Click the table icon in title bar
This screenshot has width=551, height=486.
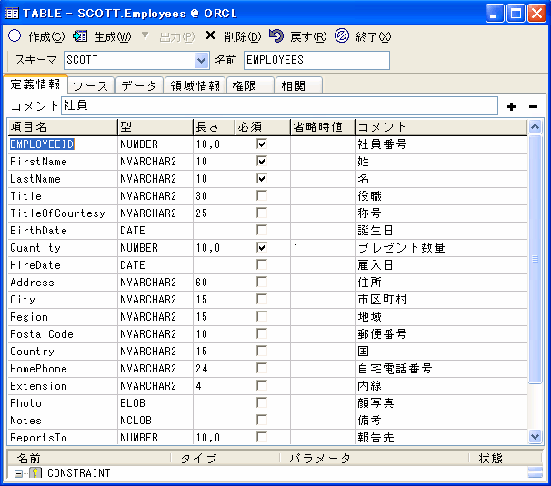coord(11,14)
